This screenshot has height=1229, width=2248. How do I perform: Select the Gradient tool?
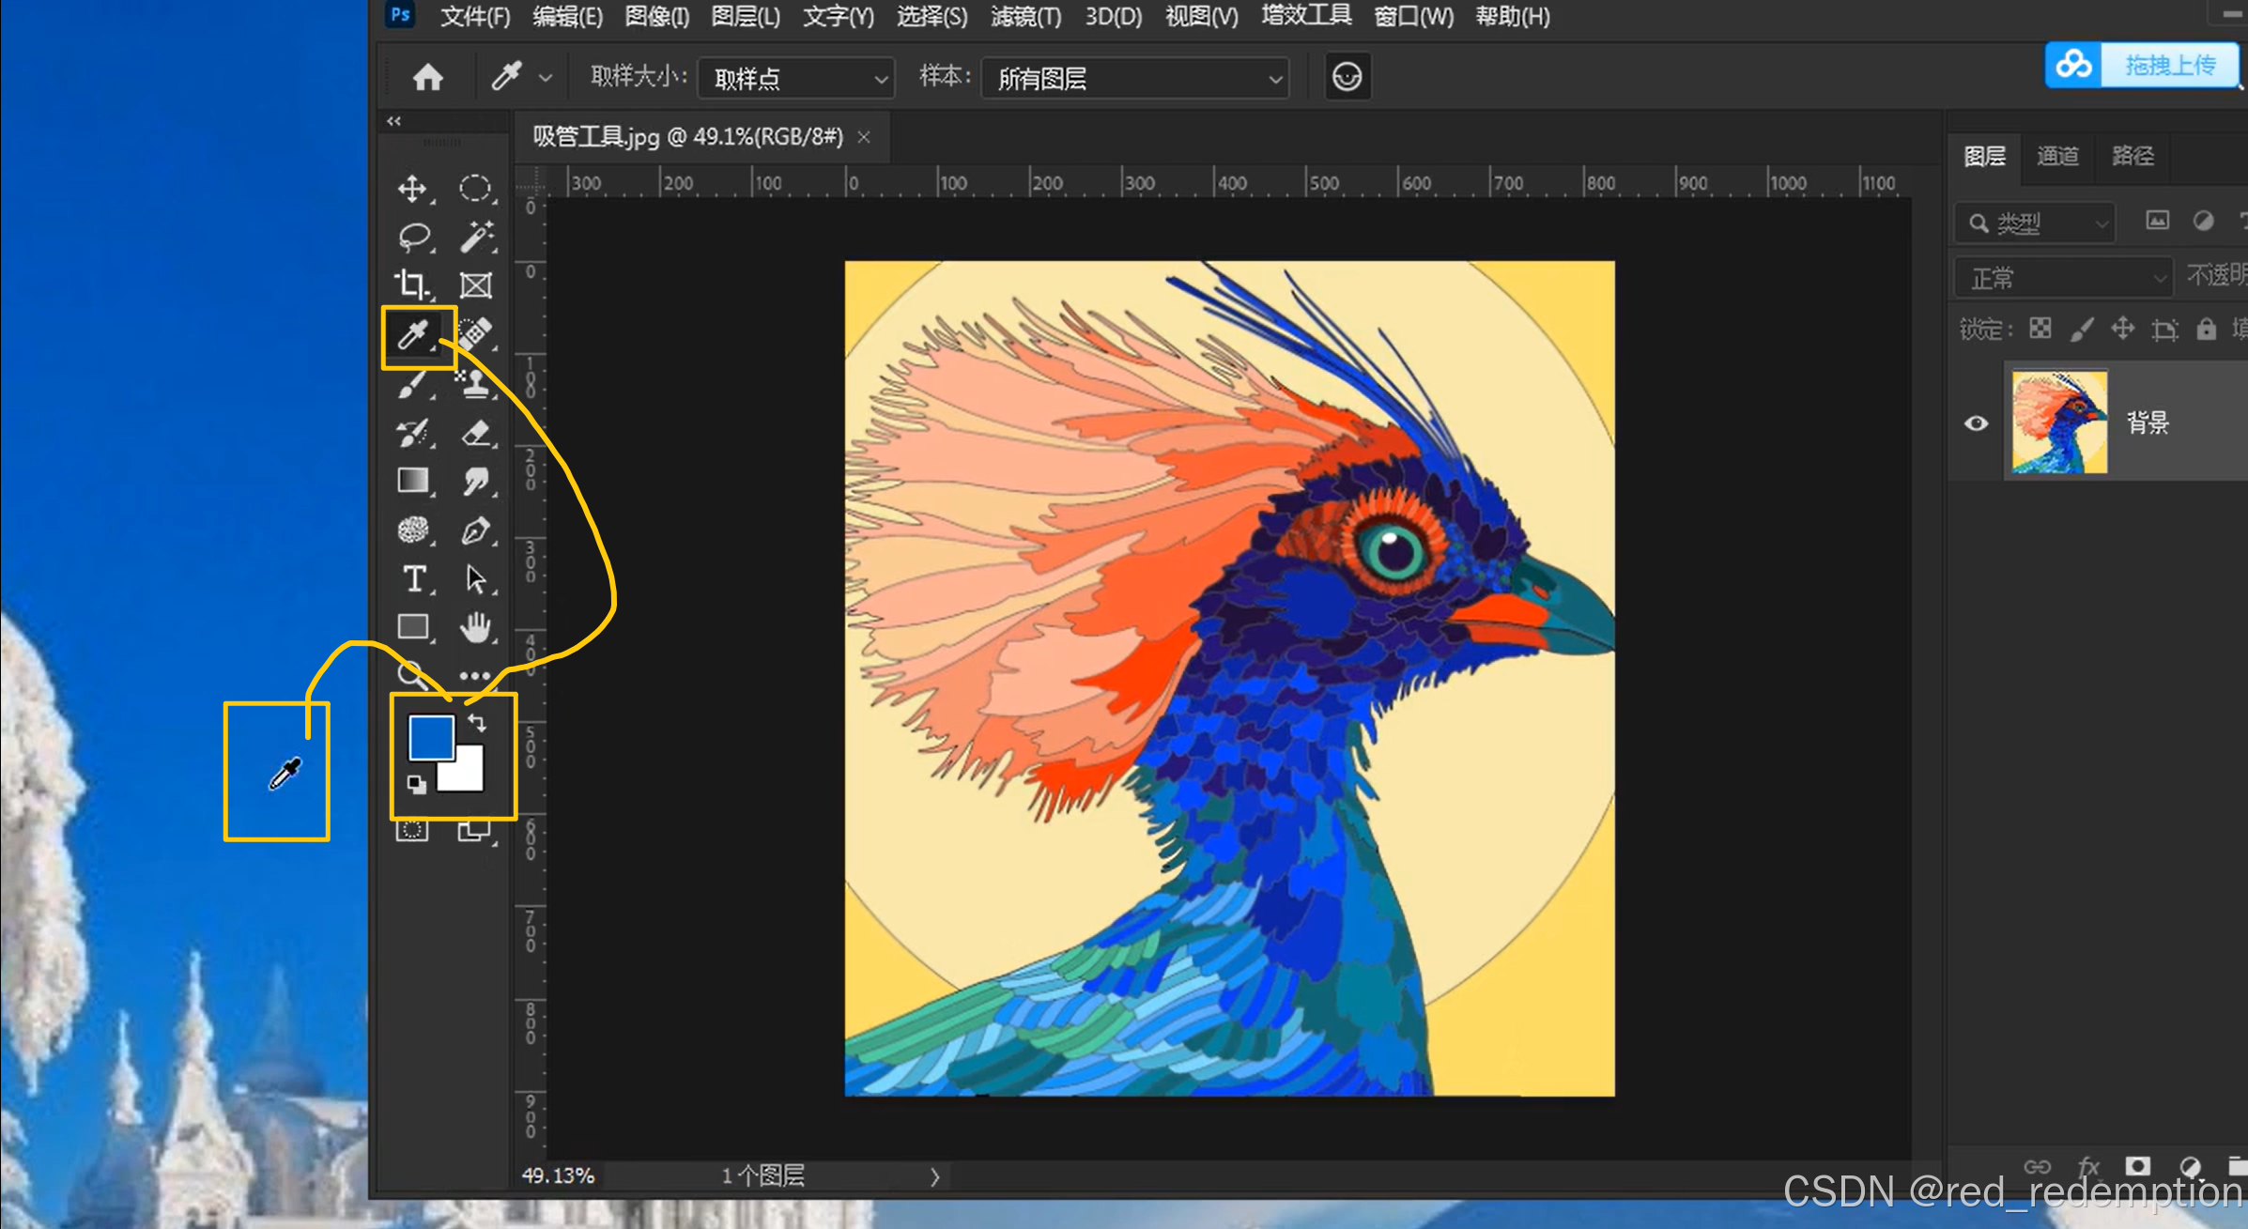(x=414, y=480)
